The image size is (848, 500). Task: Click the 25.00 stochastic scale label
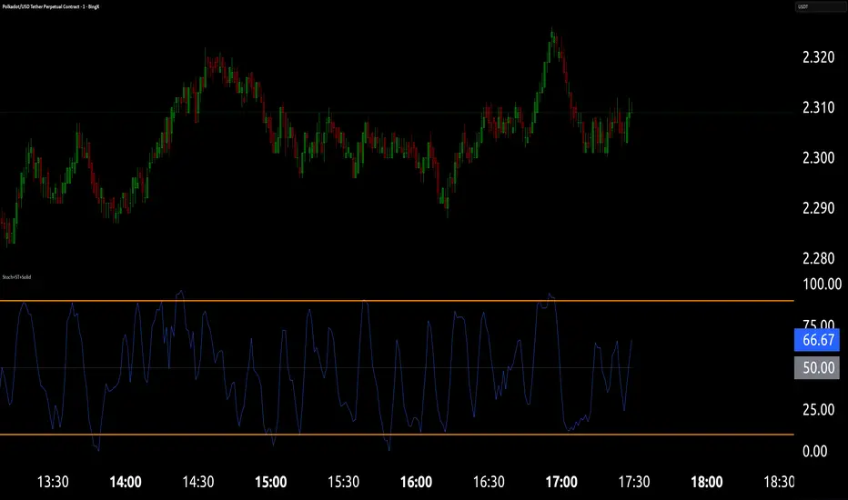click(818, 410)
